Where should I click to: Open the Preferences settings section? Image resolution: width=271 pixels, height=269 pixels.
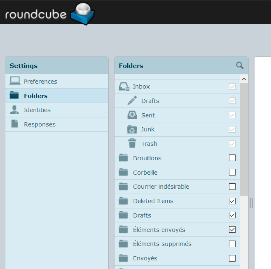[40, 82]
